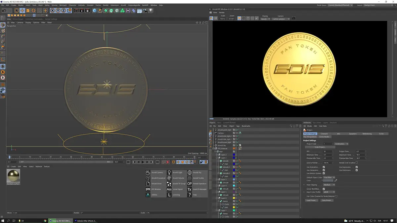Expand the Input Color Profile arrow
The height and width of the screenshot is (223, 397).
(x=304, y=192)
